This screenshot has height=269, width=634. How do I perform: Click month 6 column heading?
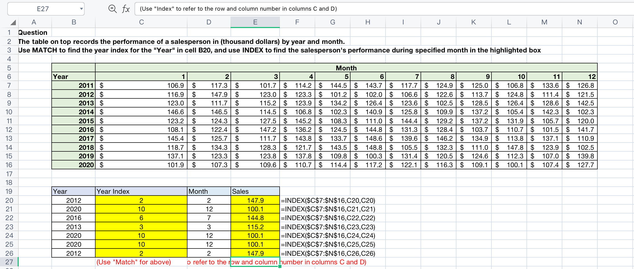pos(368,77)
